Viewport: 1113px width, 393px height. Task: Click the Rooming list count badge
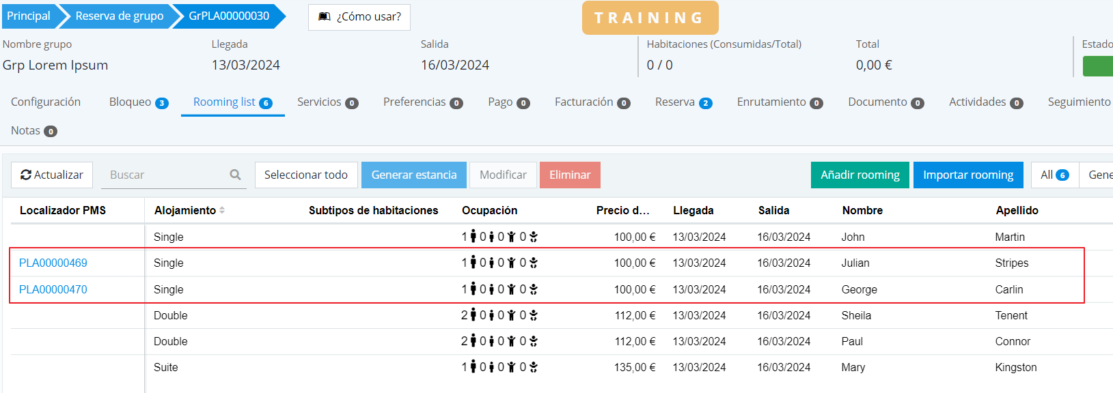click(266, 103)
